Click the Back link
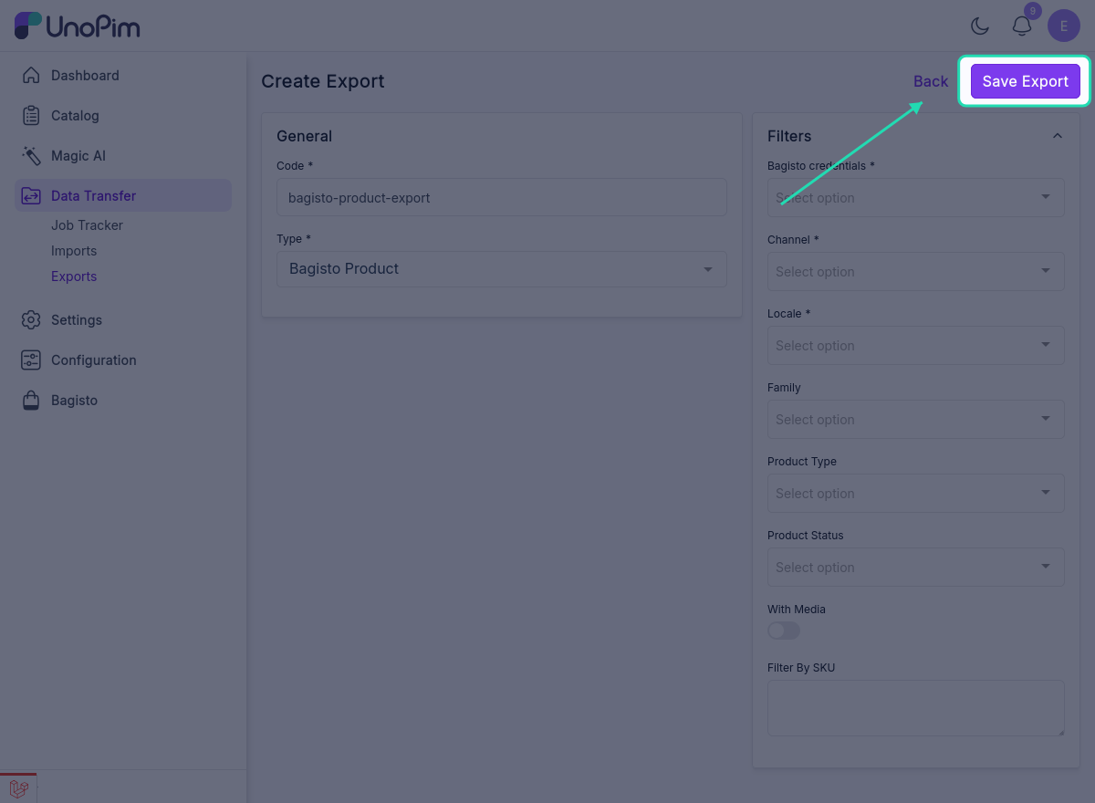This screenshot has height=803, width=1095. pos(931,81)
